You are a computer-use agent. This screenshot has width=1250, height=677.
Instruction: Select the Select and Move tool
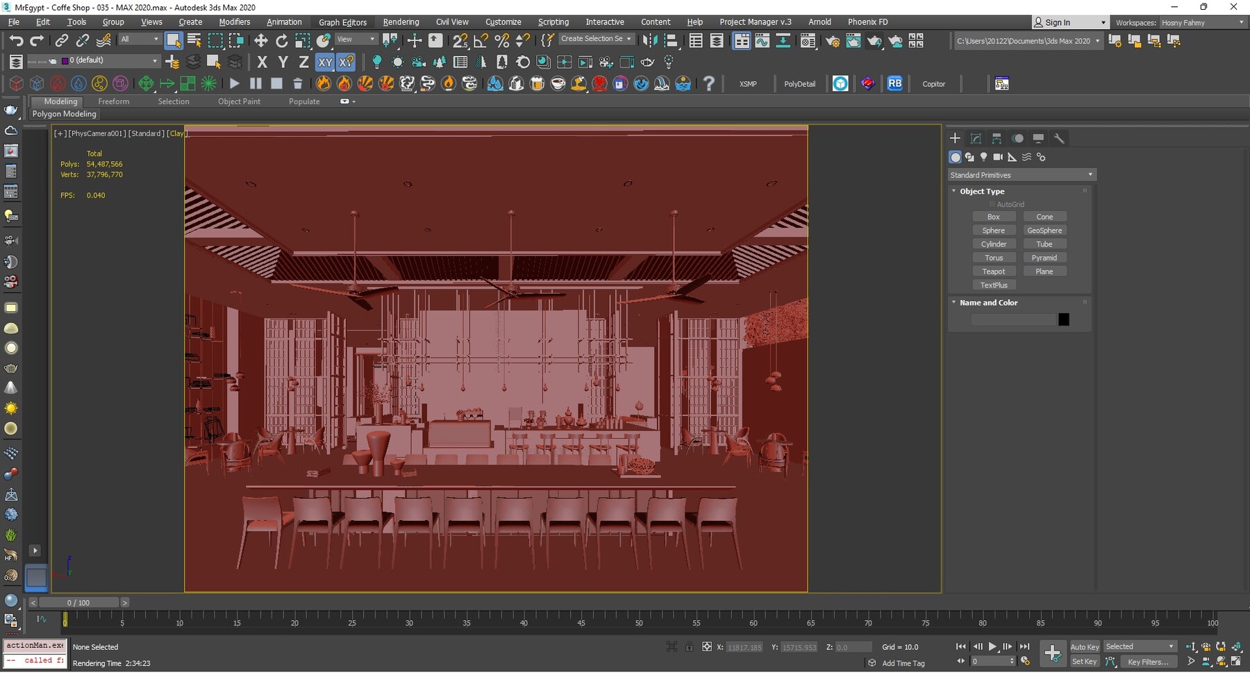(262, 40)
